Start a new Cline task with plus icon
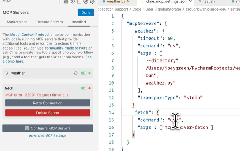The image size is (240, 151). (59, 1)
